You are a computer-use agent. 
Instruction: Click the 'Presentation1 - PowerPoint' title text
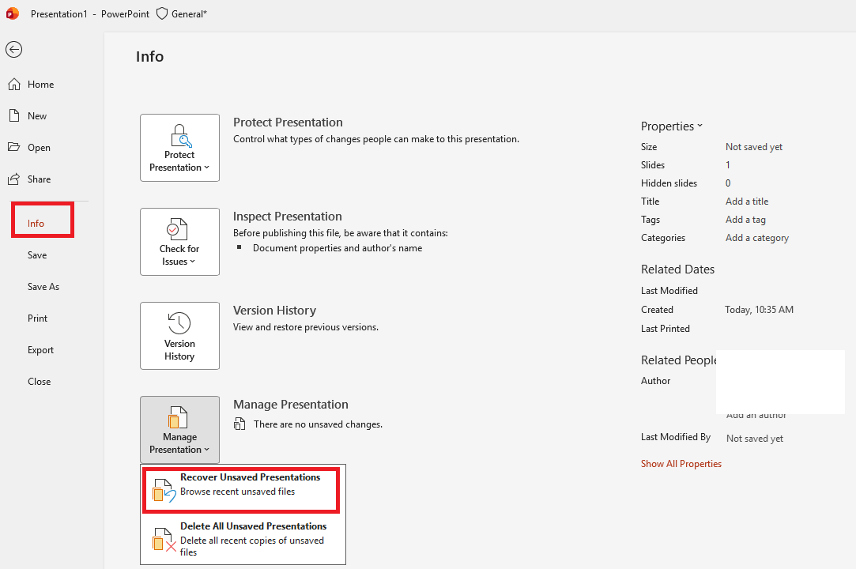point(90,14)
